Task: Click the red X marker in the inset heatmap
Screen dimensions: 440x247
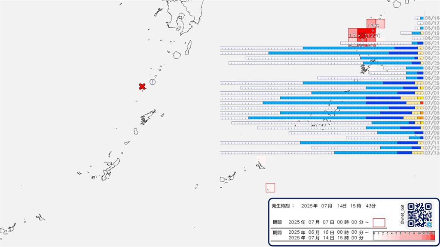Action: [362, 35]
